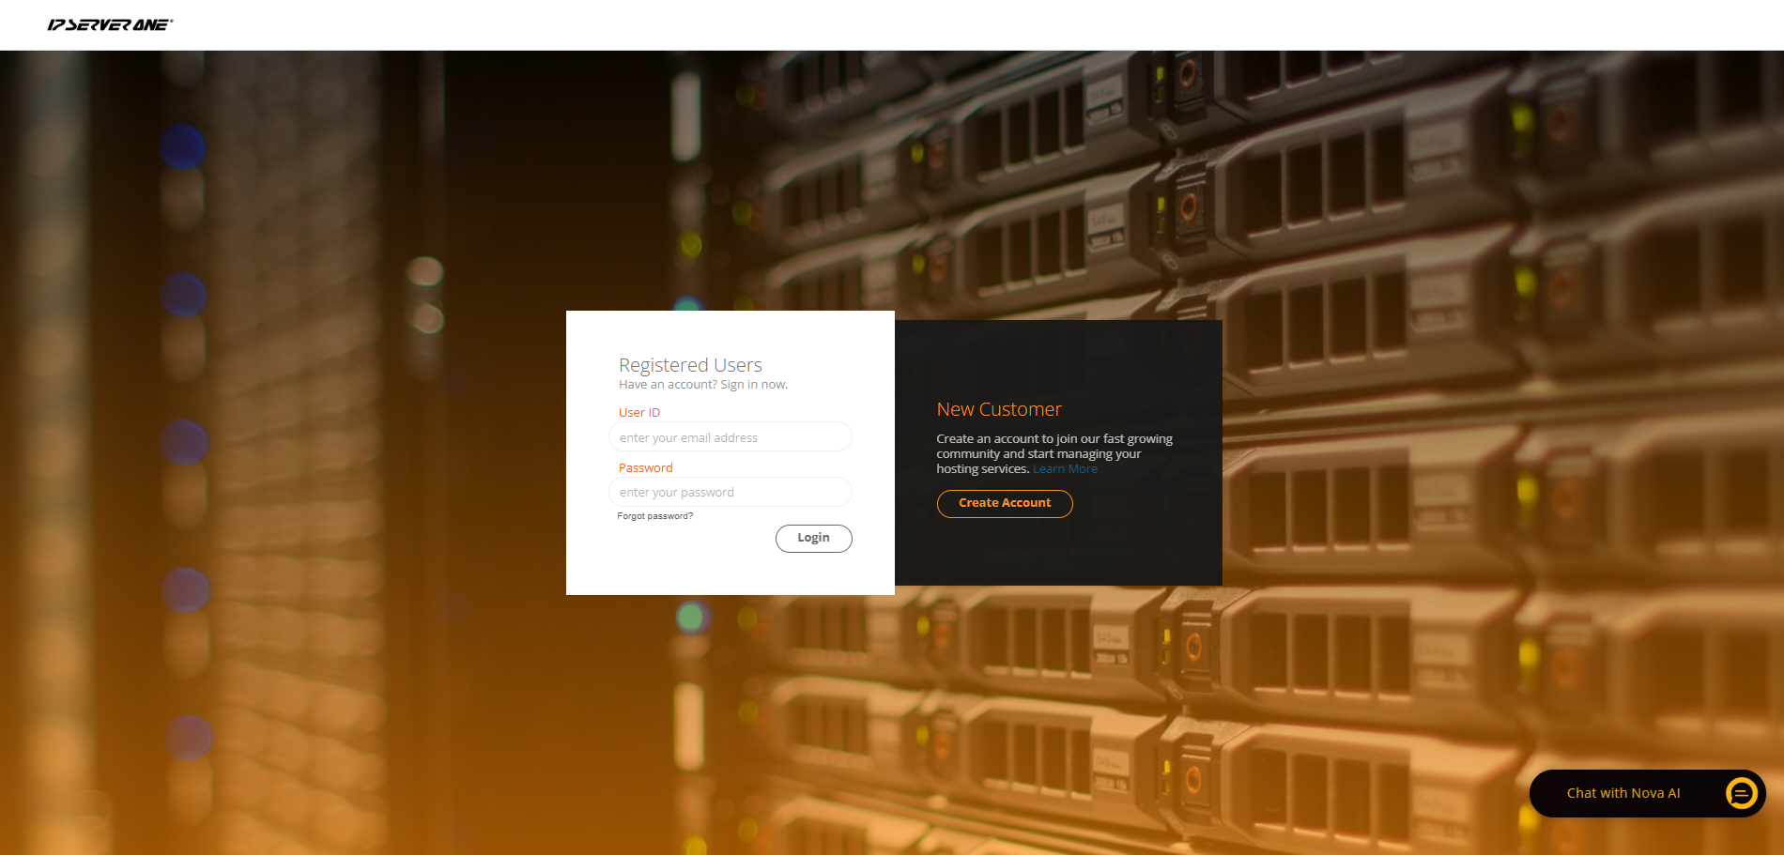1784x855 pixels.
Task: Open the Nova AI chat bubble icon
Action: (x=1741, y=793)
